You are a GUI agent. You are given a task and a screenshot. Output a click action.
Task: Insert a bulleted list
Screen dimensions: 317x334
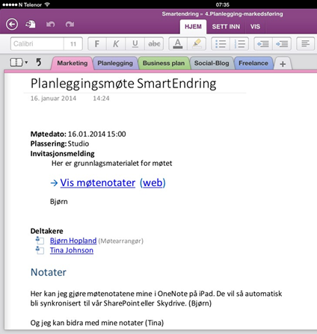tap(221, 44)
